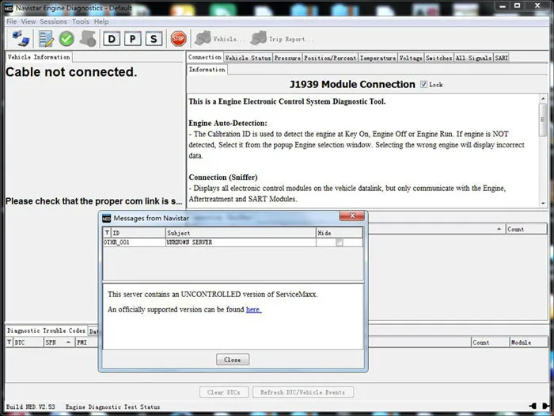The width and height of the screenshot is (554, 416).
Task: Click the green checkmark toolbar icon
Action: point(66,39)
